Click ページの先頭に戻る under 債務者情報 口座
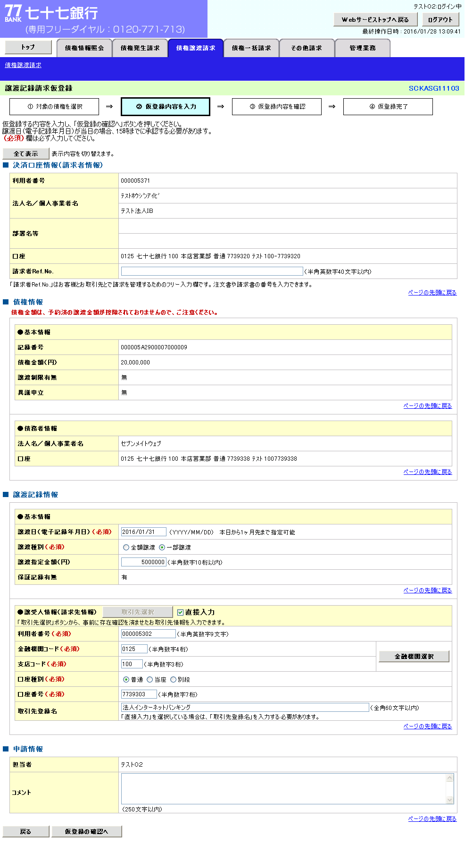The image size is (473, 844). [x=428, y=472]
